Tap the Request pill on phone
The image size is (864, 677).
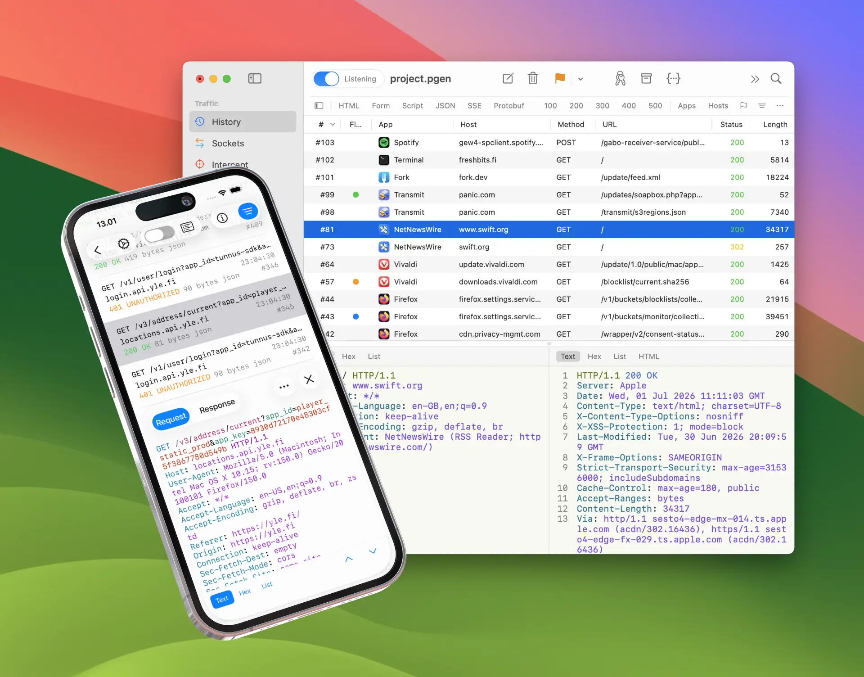(x=171, y=419)
